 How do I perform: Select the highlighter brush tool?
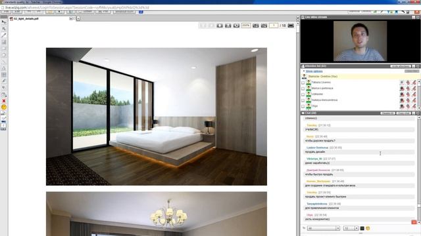coord(4,81)
